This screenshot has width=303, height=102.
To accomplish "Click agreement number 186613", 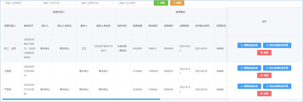I will click(x=152, y=49).
